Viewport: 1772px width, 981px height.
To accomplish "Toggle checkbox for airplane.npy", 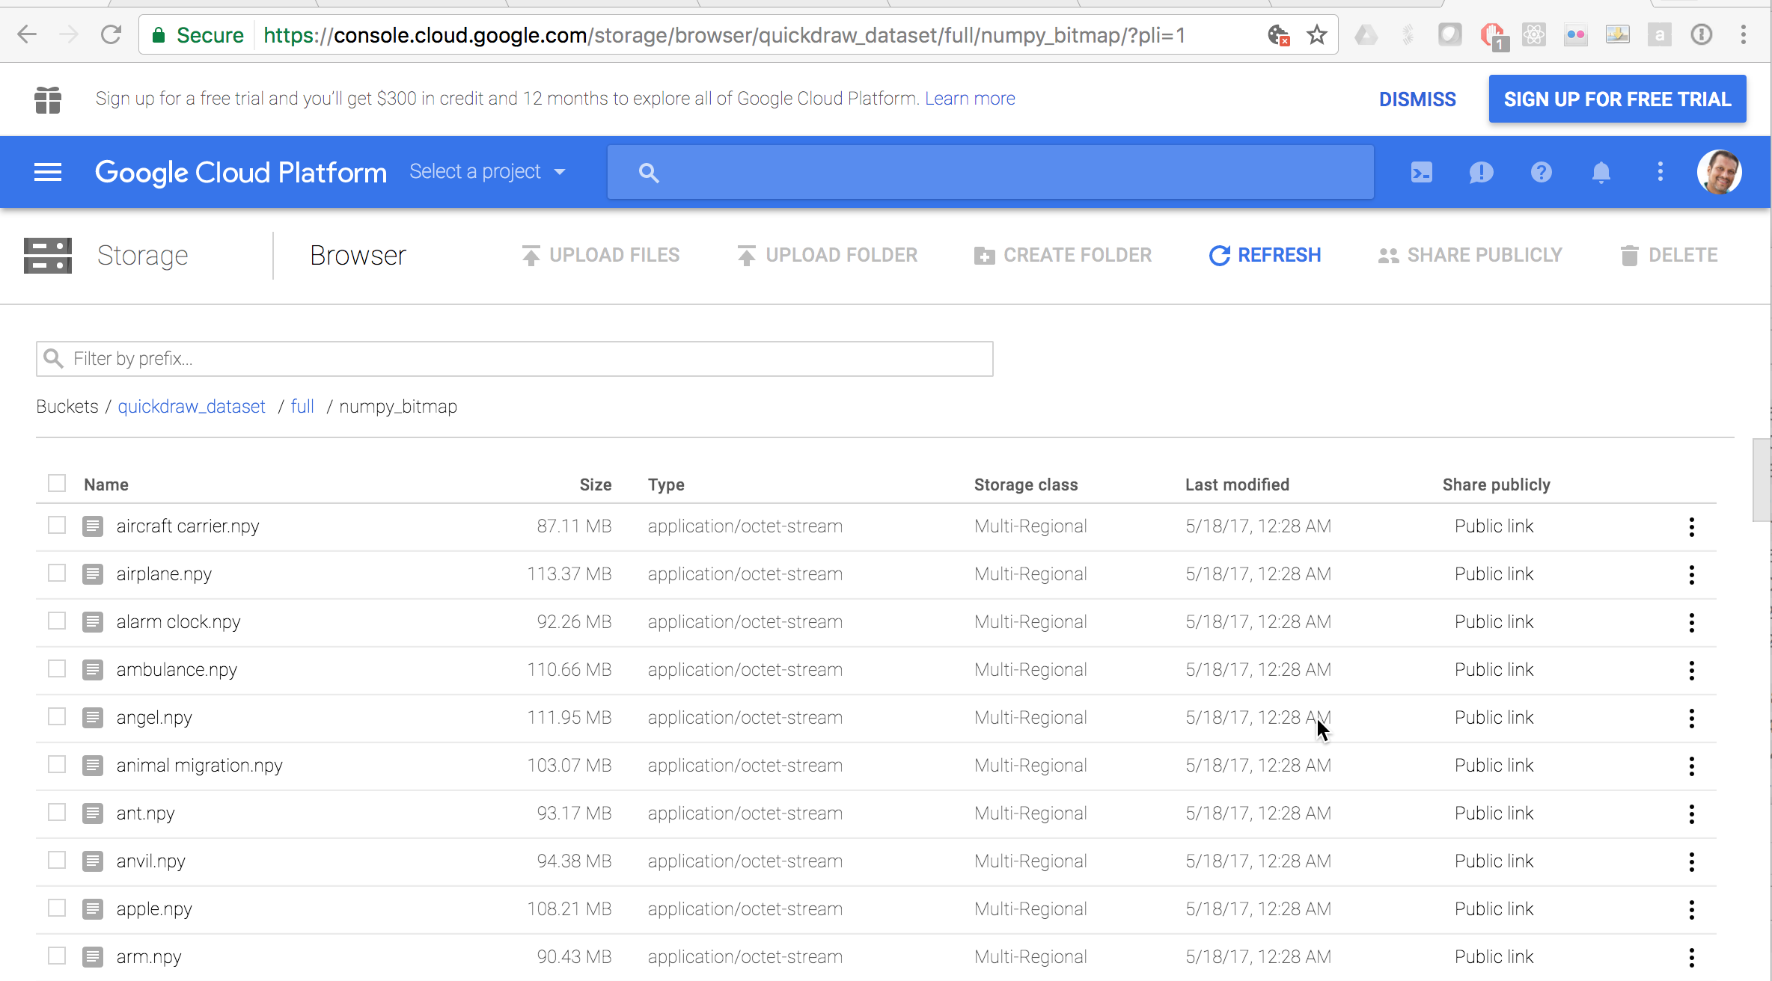I will click(58, 573).
